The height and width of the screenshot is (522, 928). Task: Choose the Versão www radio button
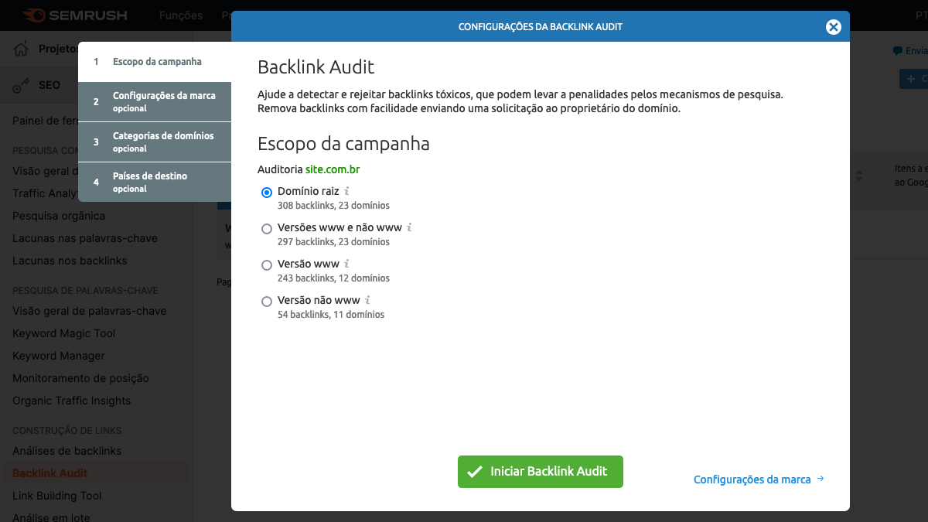(x=267, y=265)
